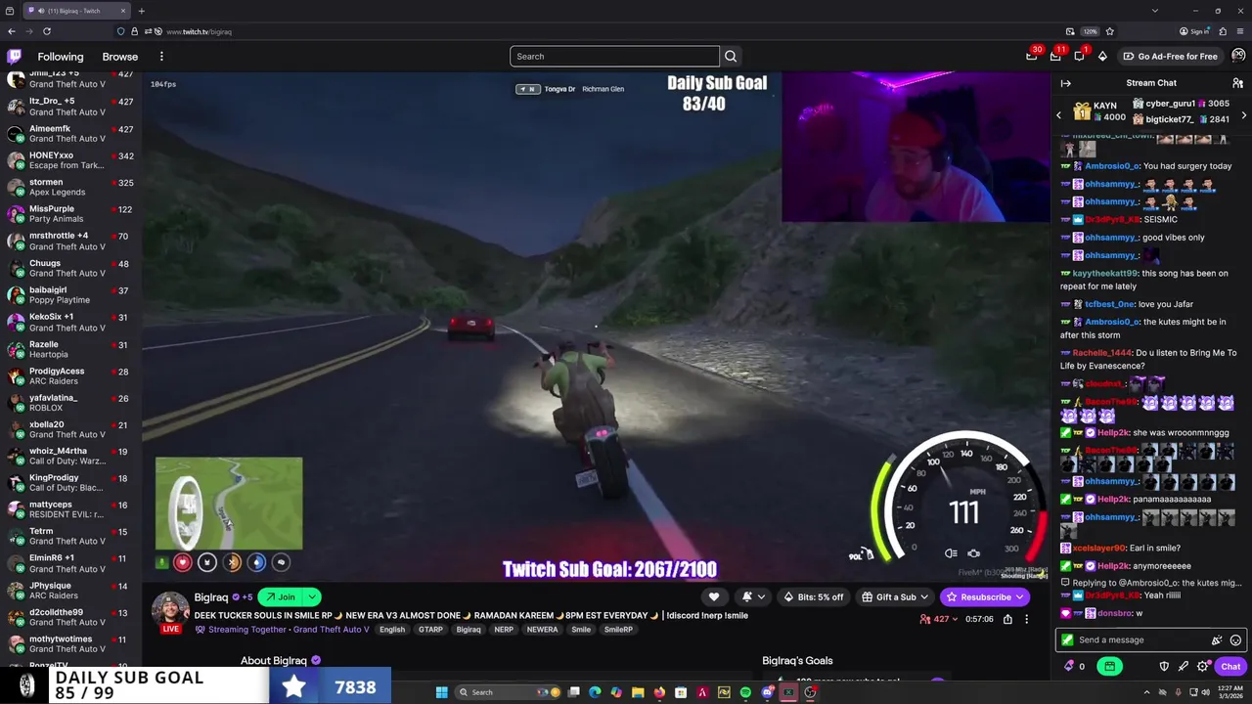Open the channel points balance icon
The image size is (1252, 704).
pyautogui.click(x=1073, y=667)
